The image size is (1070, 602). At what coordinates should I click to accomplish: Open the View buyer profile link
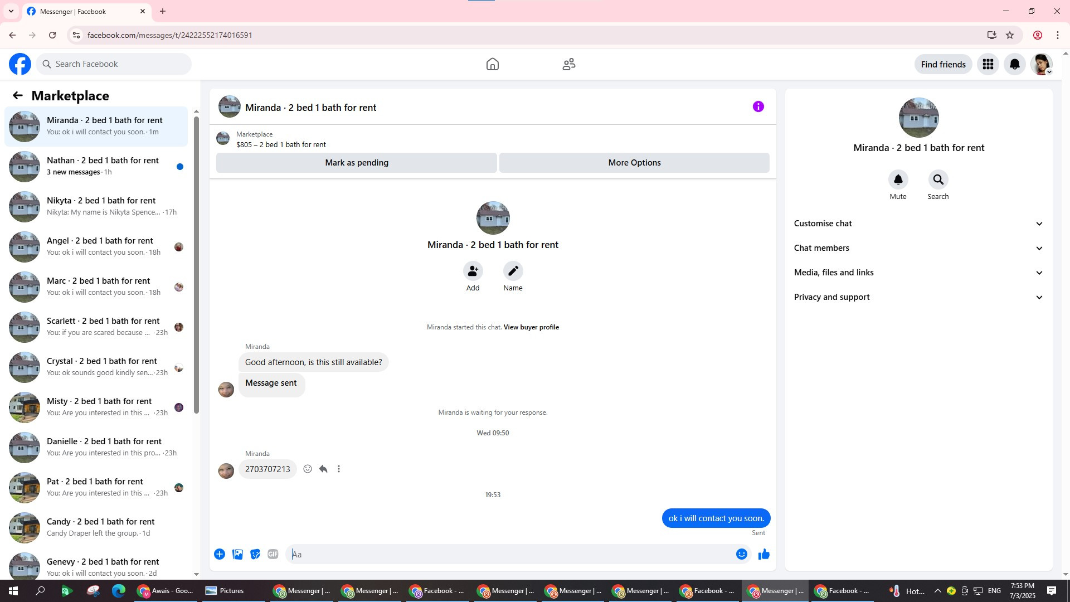click(x=531, y=327)
